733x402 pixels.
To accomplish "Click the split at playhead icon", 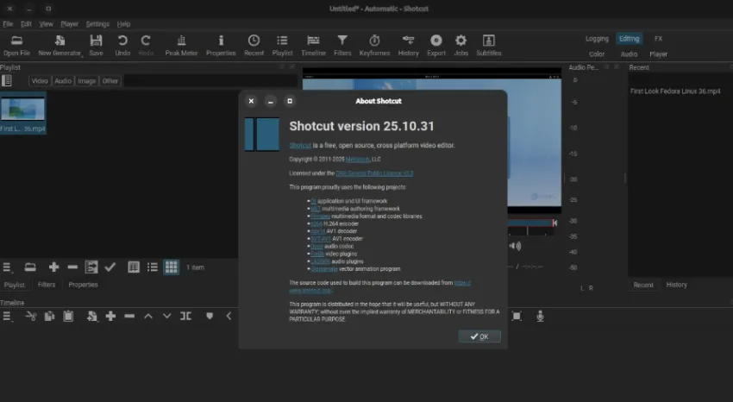I will [185, 317].
